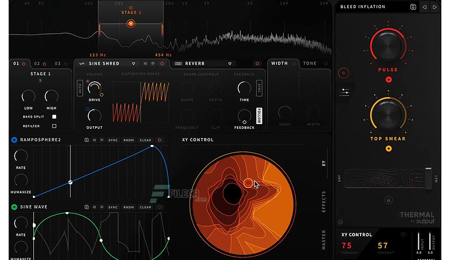Click the TOP SMEAR macro knob

click(x=388, y=115)
